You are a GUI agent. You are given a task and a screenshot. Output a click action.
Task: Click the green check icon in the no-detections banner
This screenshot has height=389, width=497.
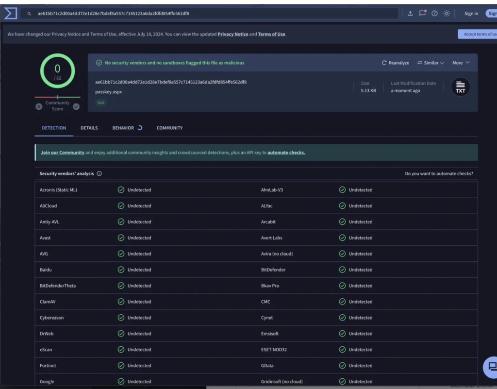(99, 63)
